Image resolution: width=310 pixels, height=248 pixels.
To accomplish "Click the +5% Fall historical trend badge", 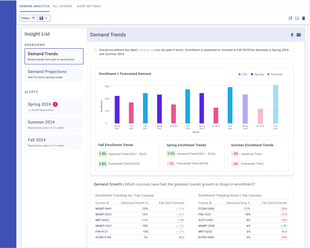I will [x=103, y=154].
